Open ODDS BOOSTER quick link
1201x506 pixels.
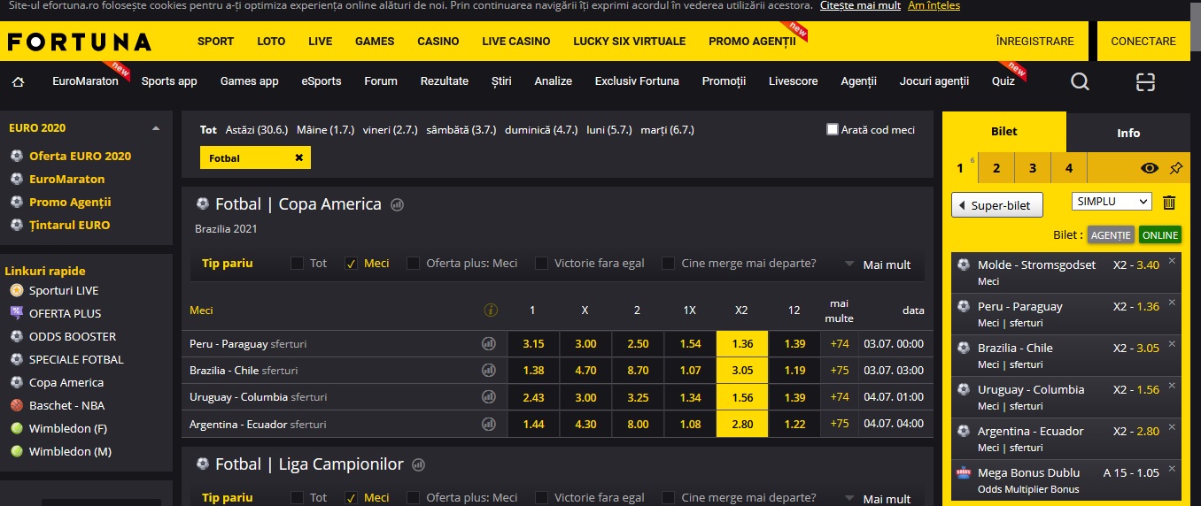[x=73, y=336]
